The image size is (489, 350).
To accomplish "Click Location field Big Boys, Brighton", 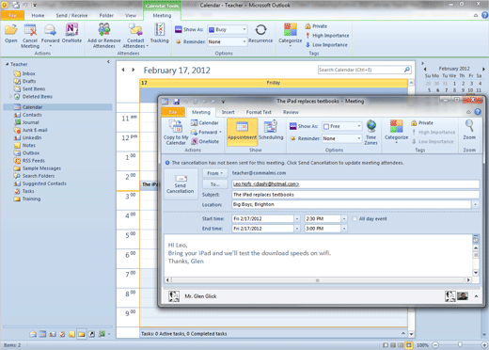I will [352, 204].
